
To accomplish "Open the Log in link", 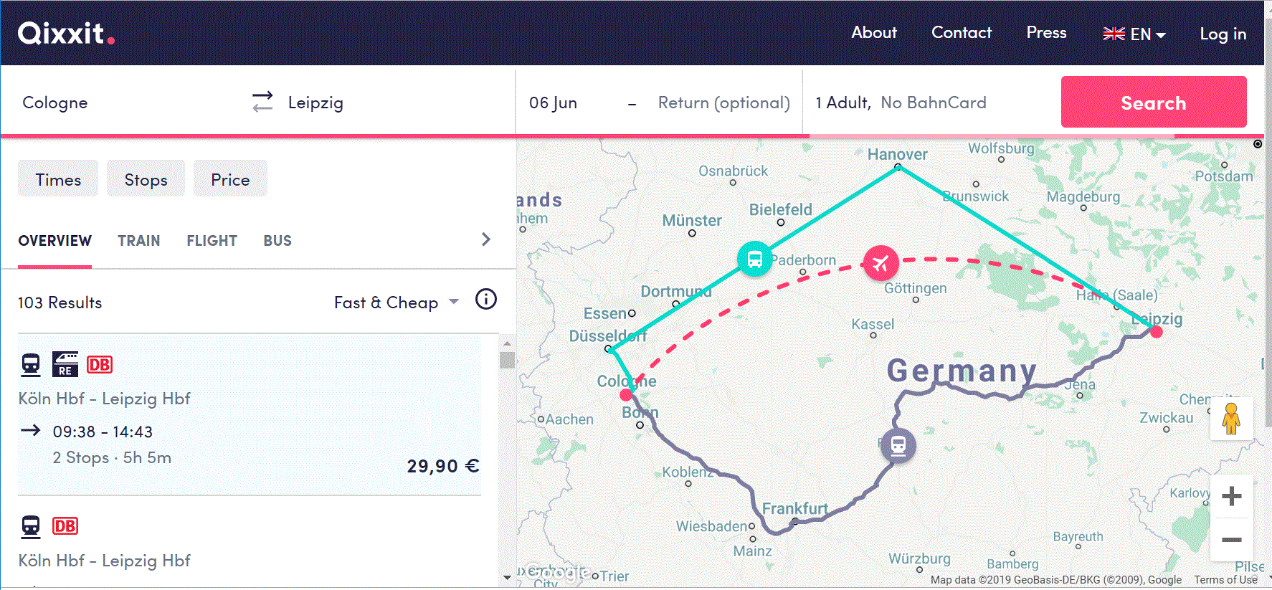I will tap(1223, 34).
